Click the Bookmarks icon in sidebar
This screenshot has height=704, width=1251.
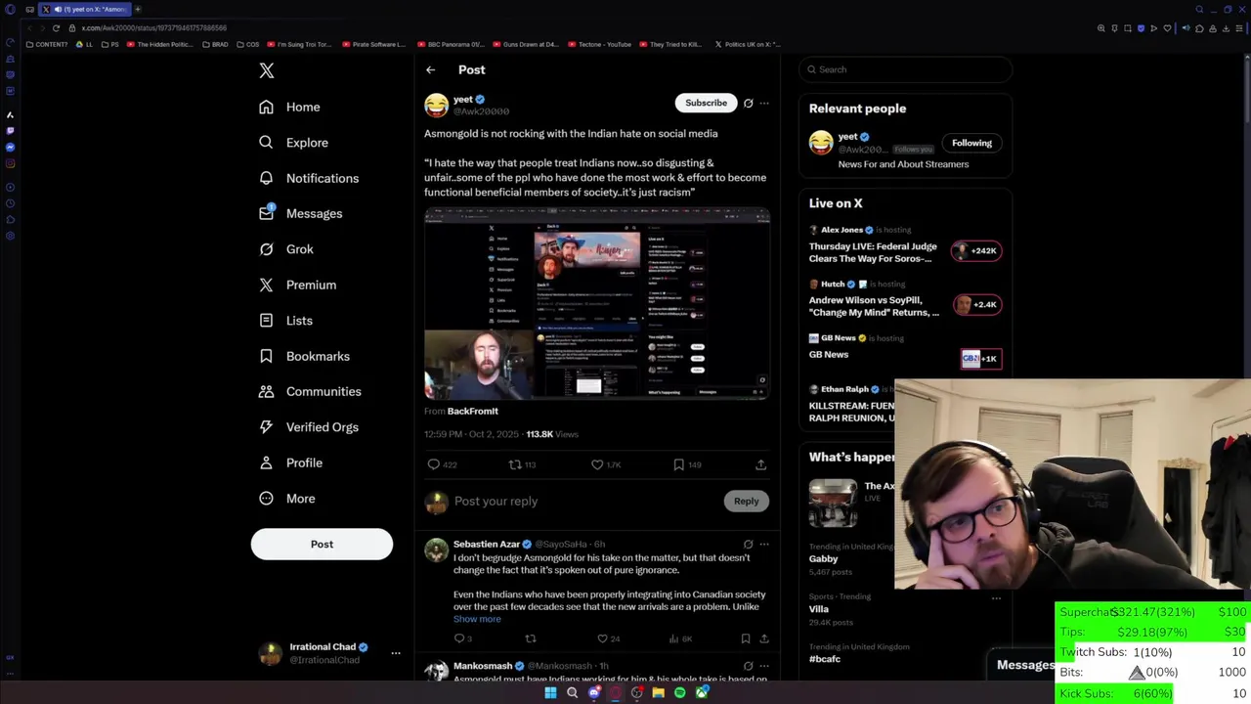[266, 356]
